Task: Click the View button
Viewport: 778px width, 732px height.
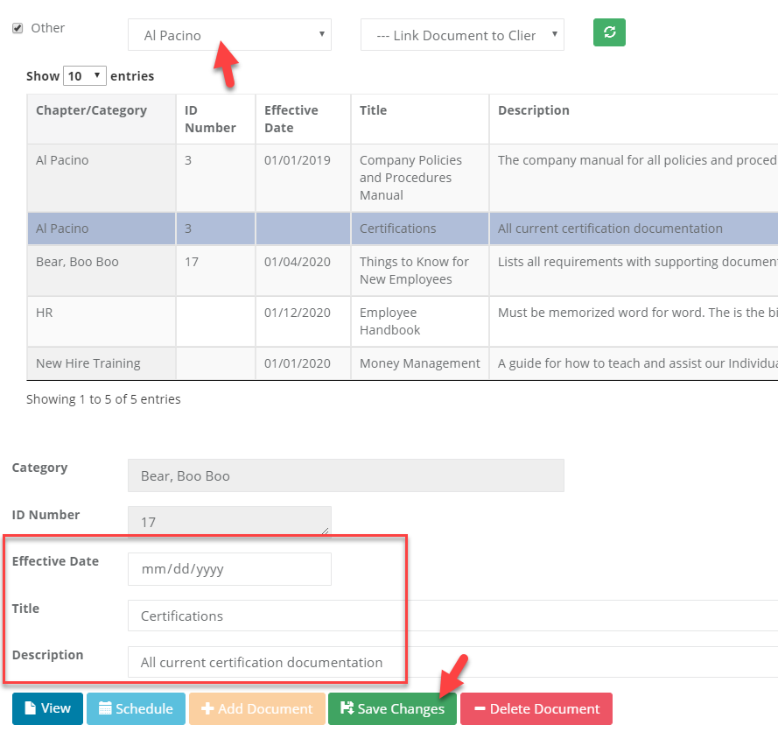Action: (47, 708)
